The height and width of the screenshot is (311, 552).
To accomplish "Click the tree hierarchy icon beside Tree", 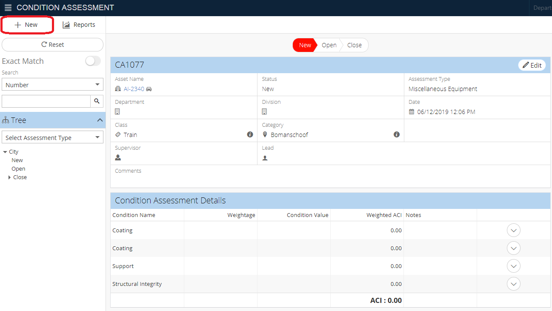I will (6, 120).
